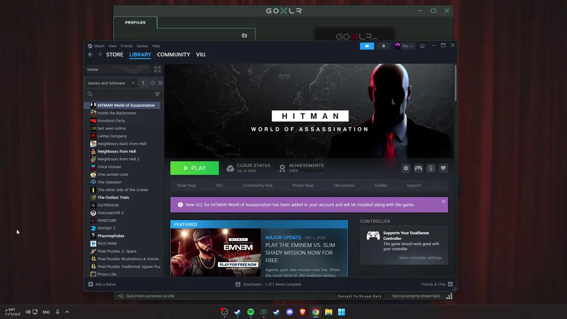Select The Outlast Trials in the library list
This screenshot has height=319, width=567.
[x=123, y=198]
